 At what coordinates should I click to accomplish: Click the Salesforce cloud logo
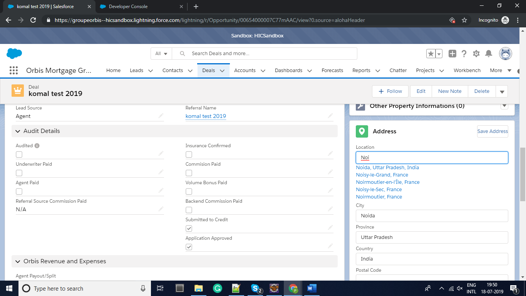point(14,54)
